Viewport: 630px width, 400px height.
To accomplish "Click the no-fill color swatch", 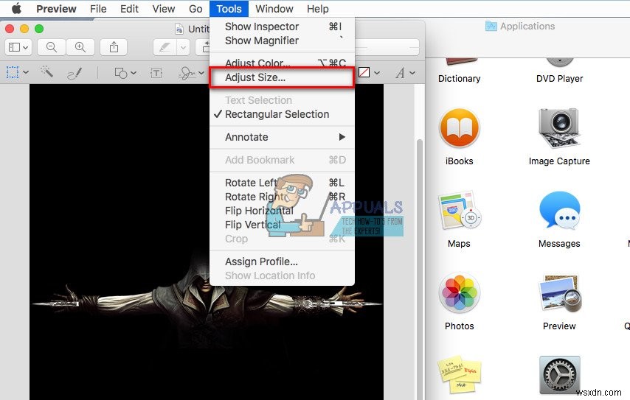I will coord(364,73).
